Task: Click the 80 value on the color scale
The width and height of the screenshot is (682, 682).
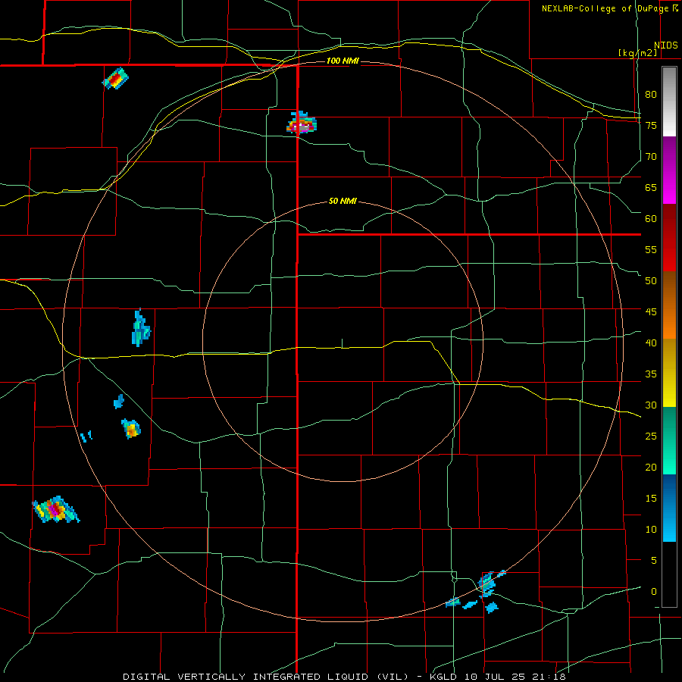Action: 651,95
